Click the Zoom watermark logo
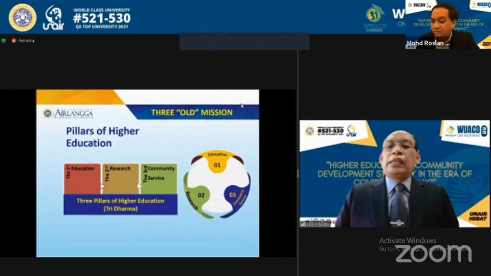The height and width of the screenshot is (276, 491). (433, 253)
